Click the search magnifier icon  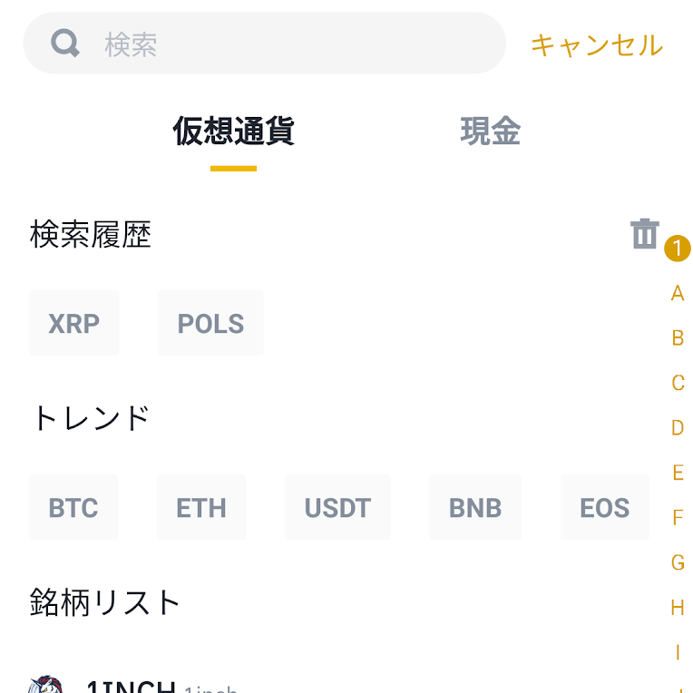tap(65, 44)
